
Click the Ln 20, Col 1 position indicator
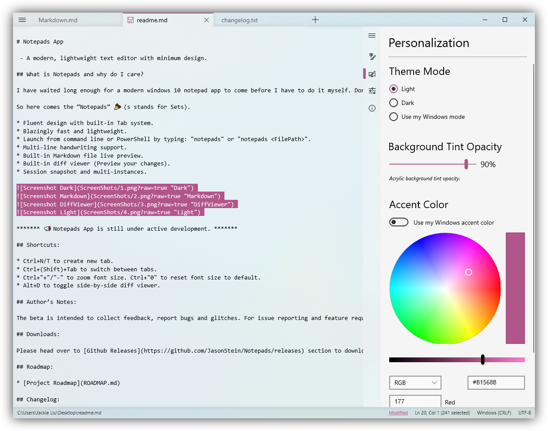click(442, 413)
